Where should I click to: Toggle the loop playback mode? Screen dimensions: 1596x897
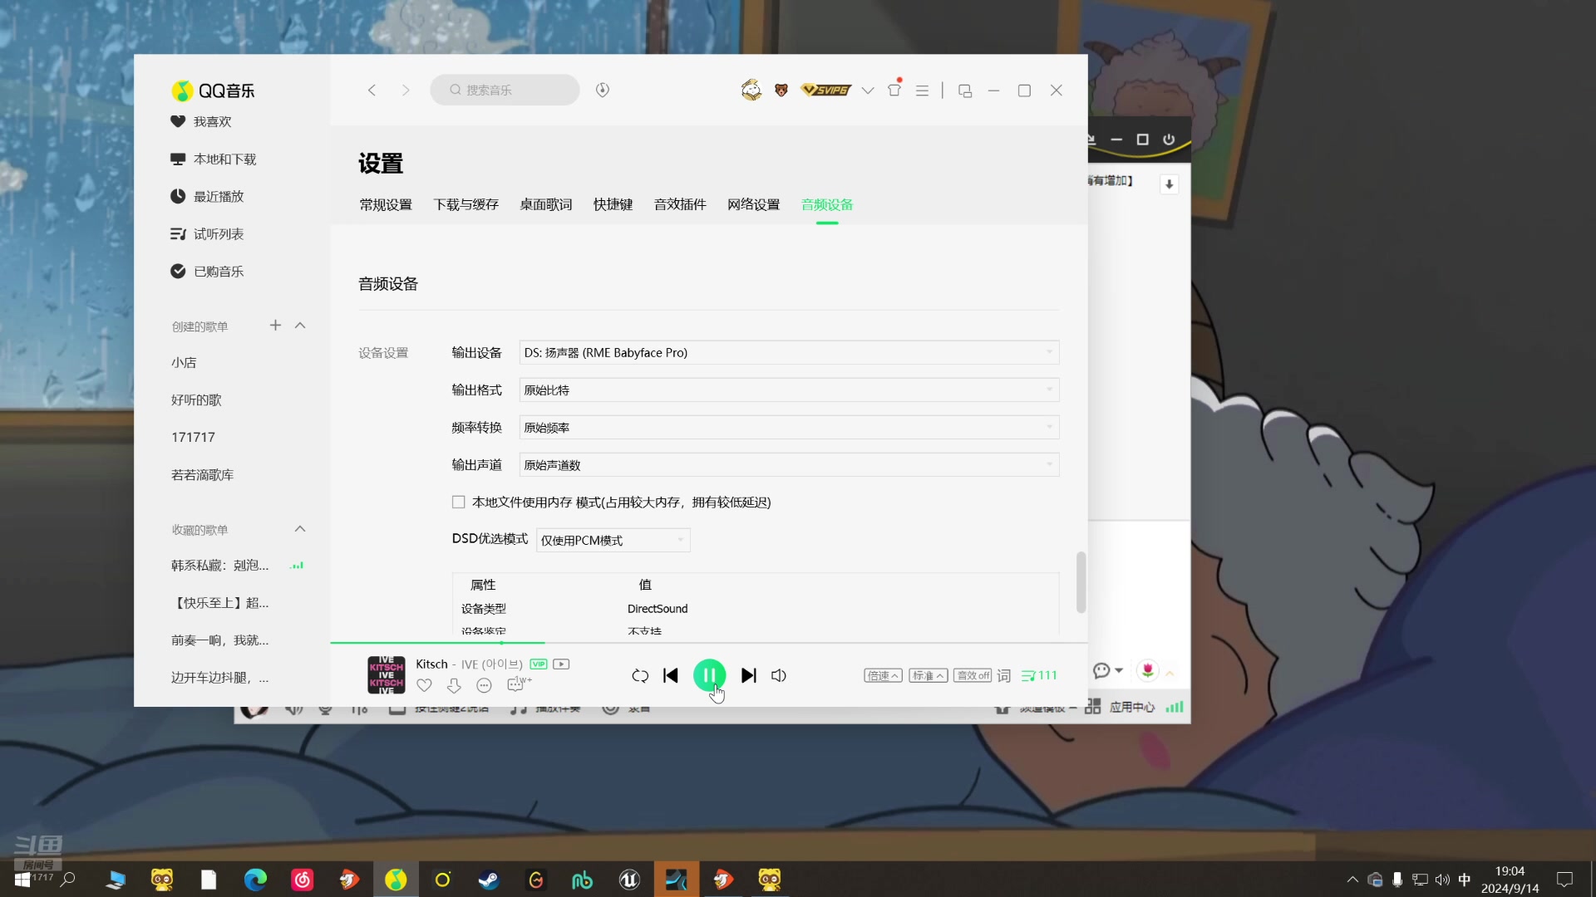639,675
